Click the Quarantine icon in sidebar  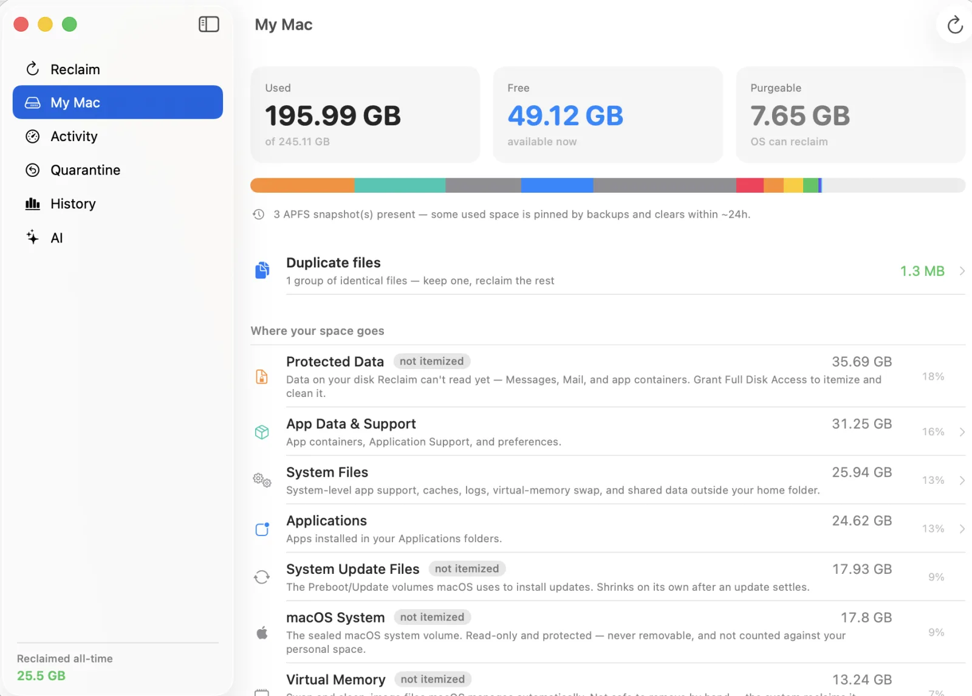point(33,170)
